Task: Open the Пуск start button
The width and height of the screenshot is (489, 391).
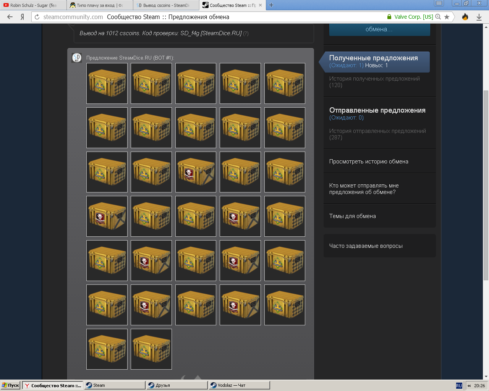Action: click(10, 386)
